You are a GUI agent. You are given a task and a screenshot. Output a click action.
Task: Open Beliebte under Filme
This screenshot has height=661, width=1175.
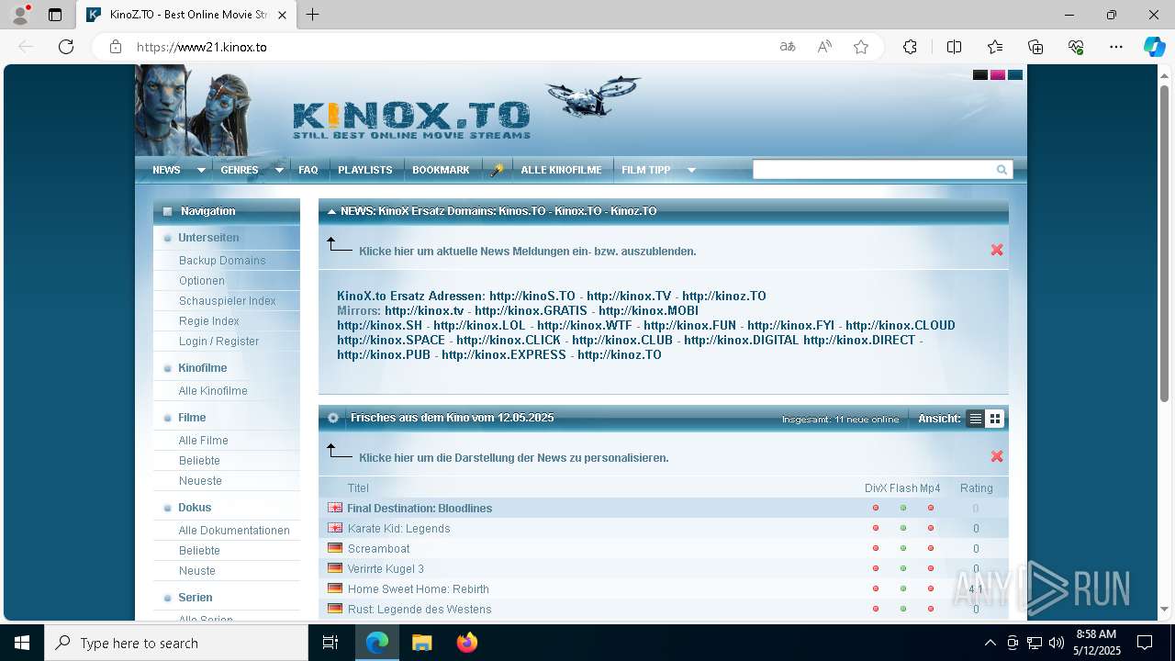pos(199,461)
